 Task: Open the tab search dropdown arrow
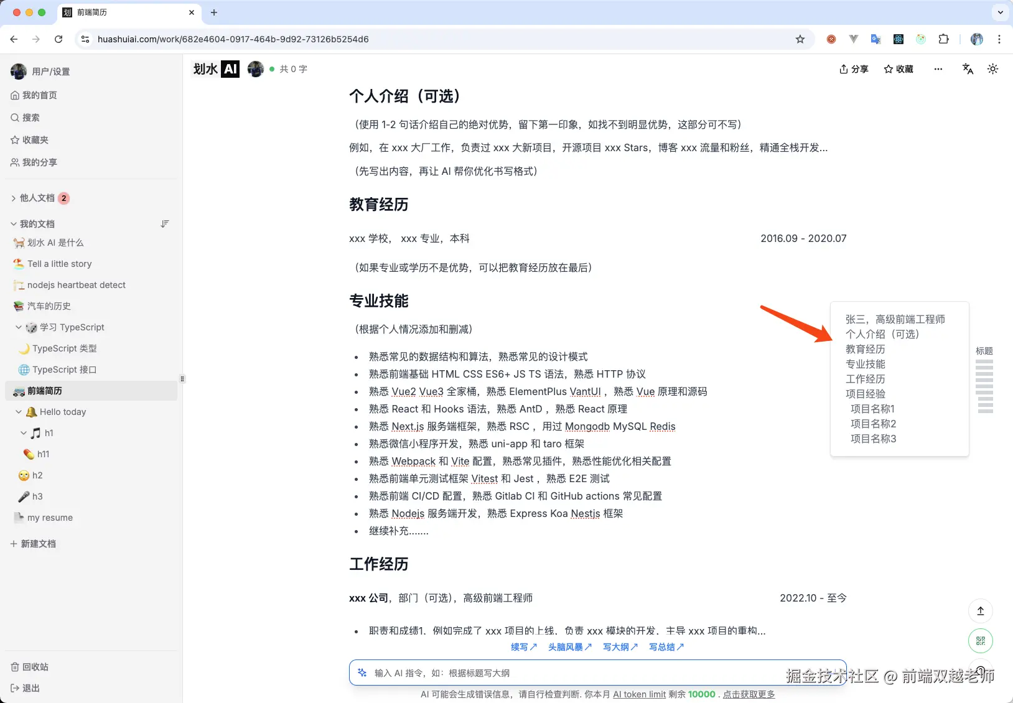[1001, 12]
